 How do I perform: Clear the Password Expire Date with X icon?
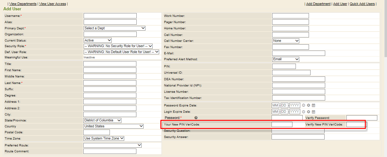tap(308, 105)
